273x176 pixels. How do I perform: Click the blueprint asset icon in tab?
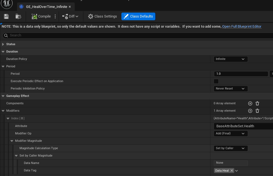click(x=21, y=7)
